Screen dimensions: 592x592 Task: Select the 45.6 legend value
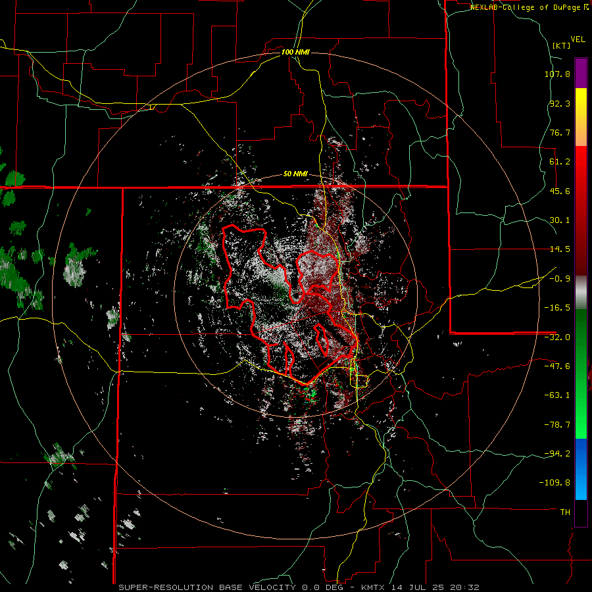tap(560, 191)
